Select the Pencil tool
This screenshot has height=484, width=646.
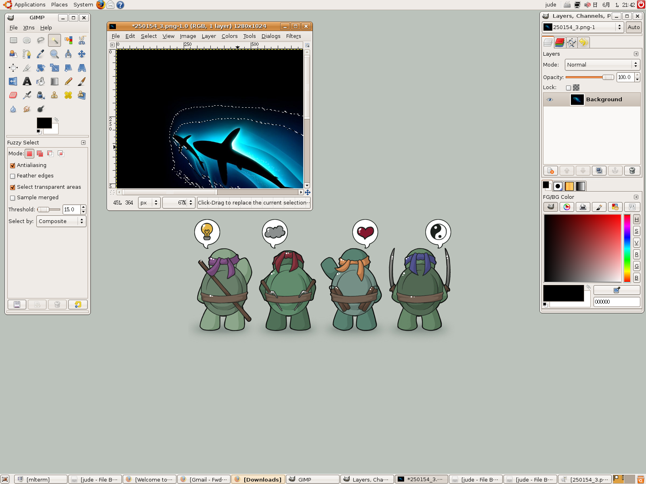(68, 81)
